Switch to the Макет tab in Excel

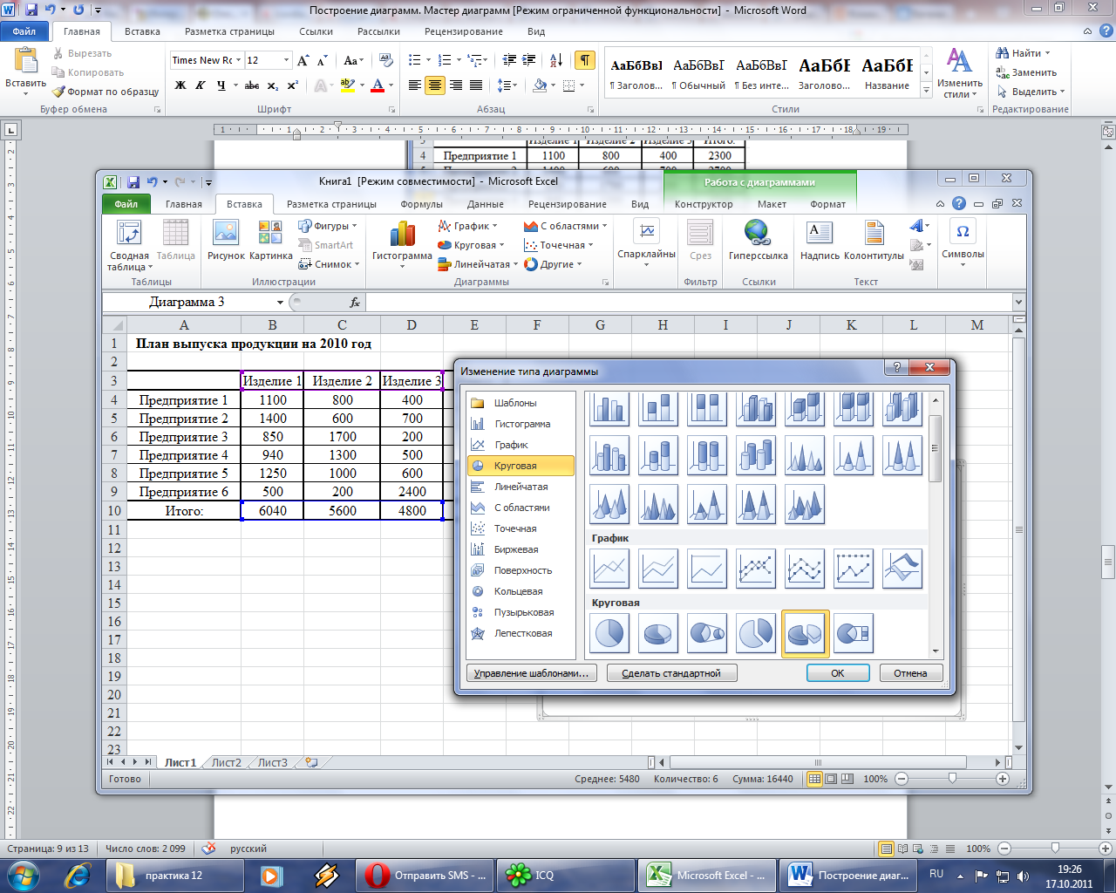(x=772, y=204)
